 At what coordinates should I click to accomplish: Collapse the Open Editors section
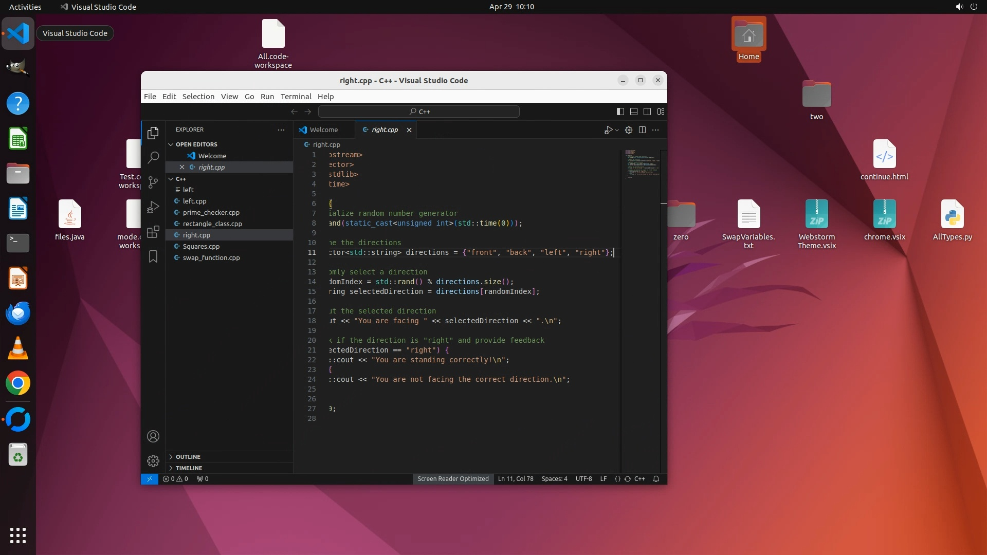[x=196, y=144]
